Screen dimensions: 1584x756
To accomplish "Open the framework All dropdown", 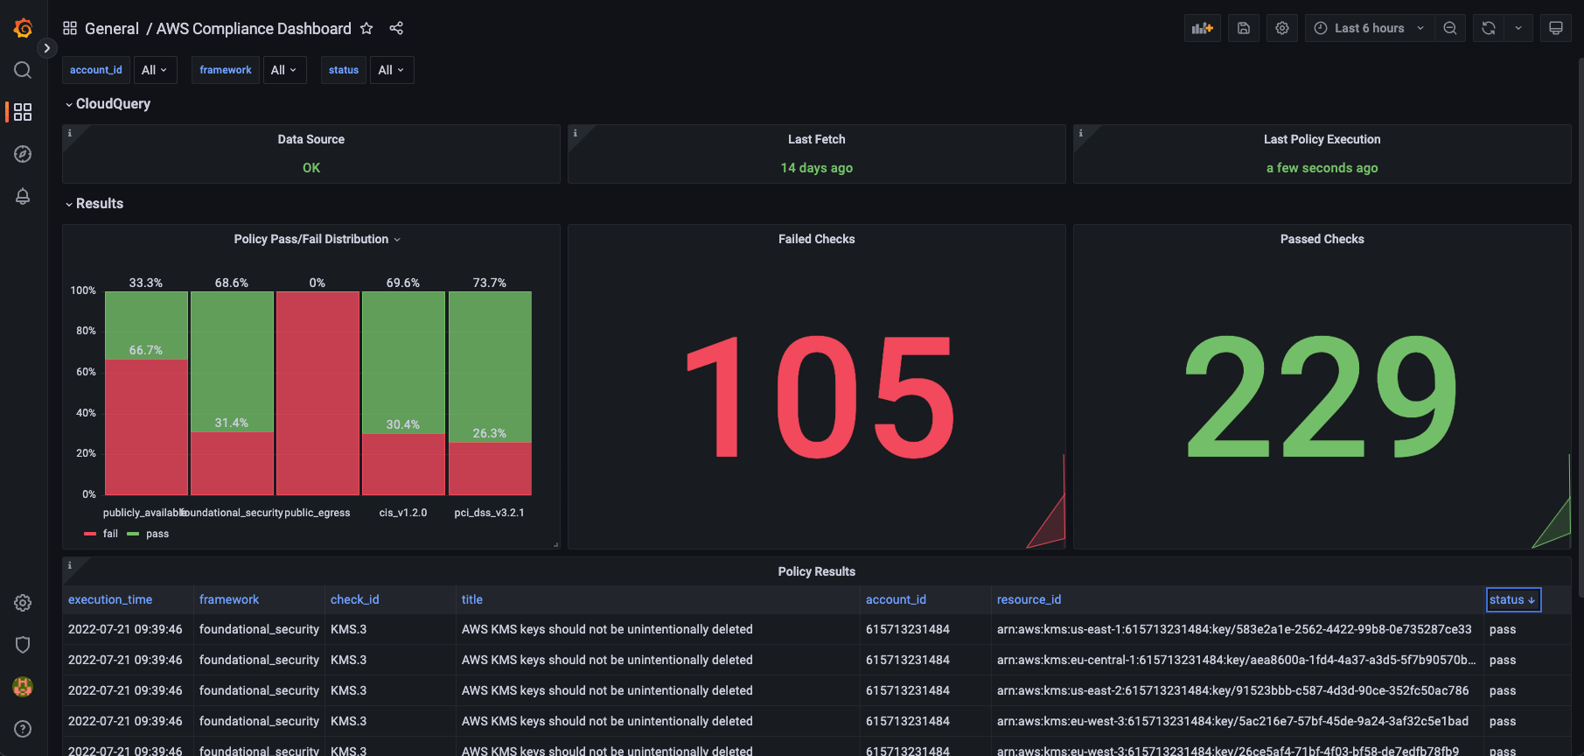I will pyautogui.click(x=283, y=70).
